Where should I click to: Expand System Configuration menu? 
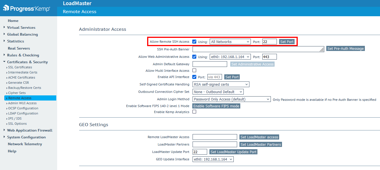point(25,137)
